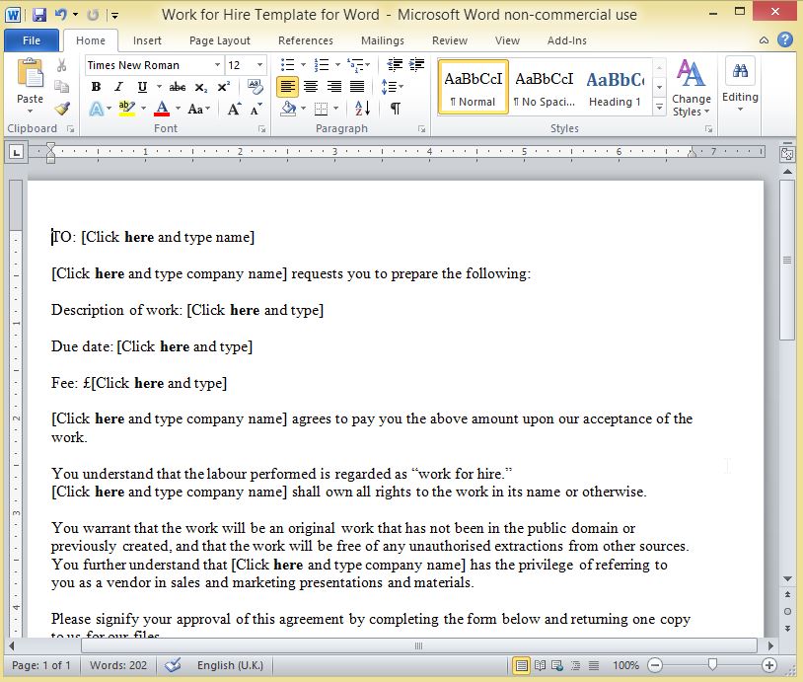Open Word Help question mark
The image size is (803, 682).
tap(785, 39)
